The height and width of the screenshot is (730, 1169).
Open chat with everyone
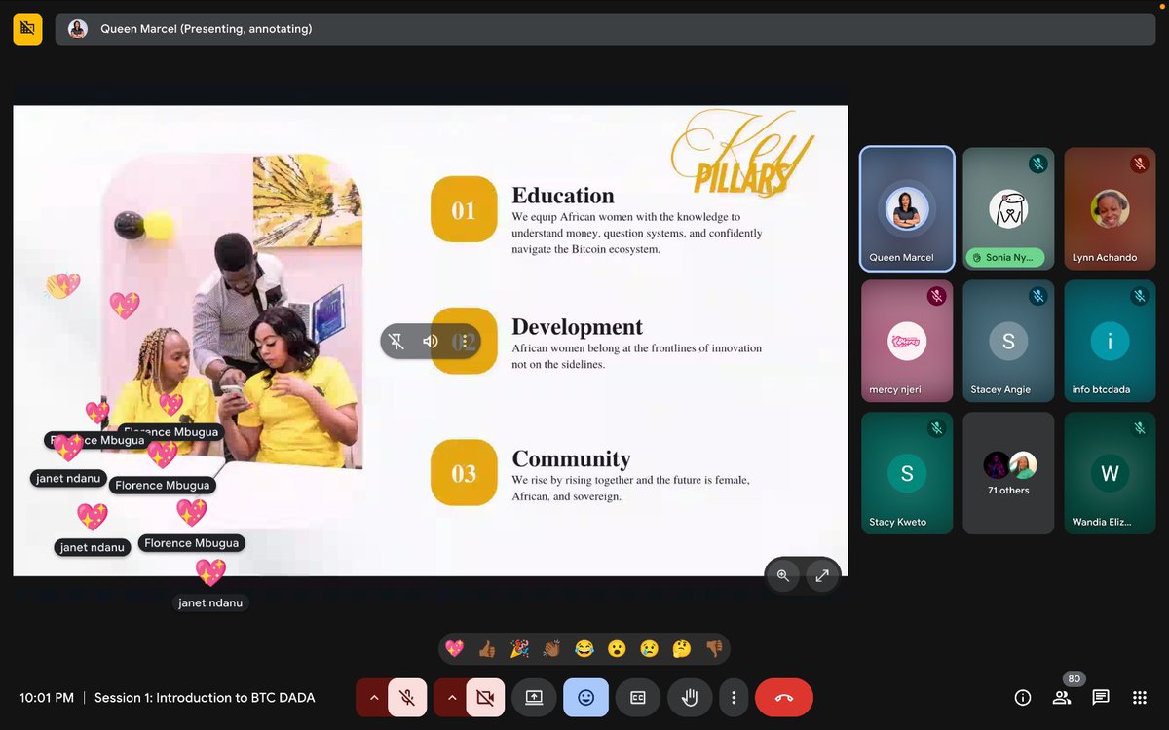pos(1101,697)
